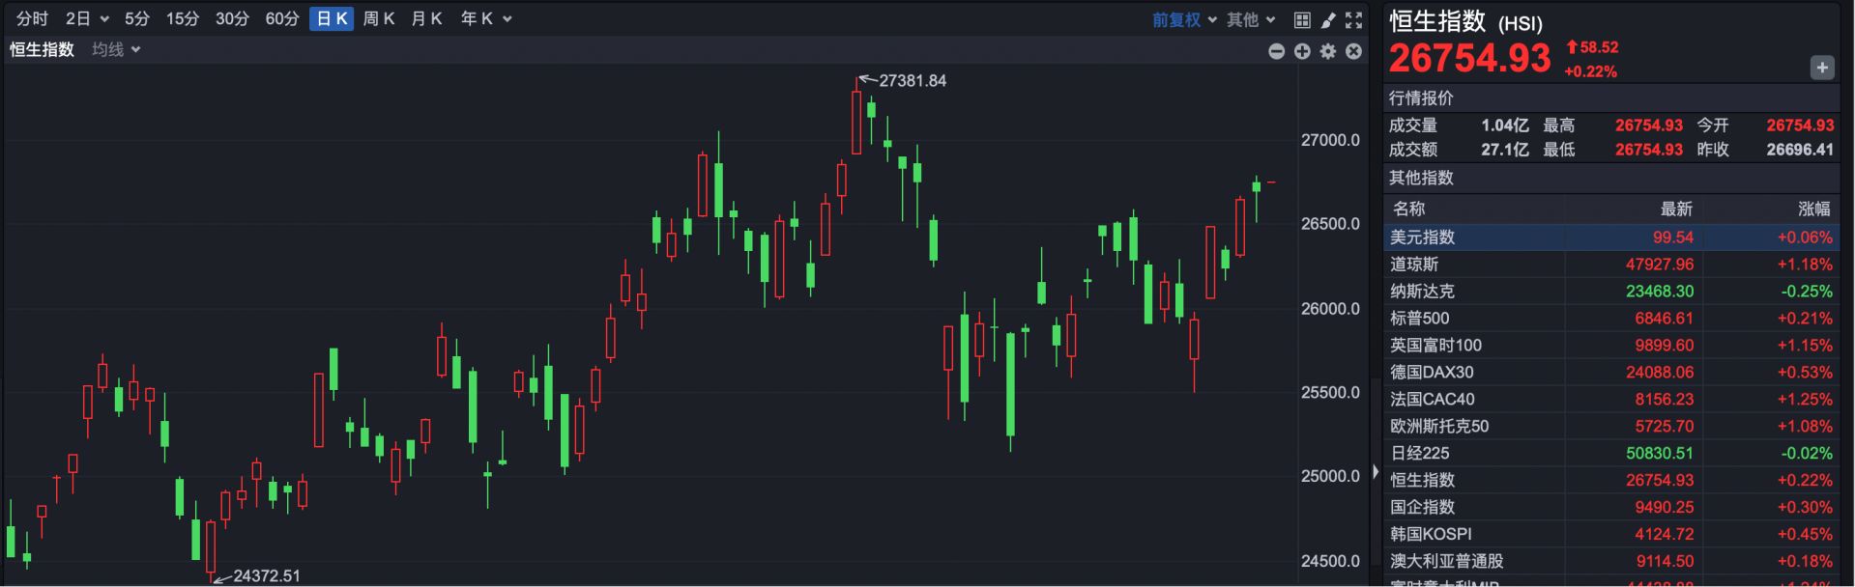Expand the 其他 dropdown menu
The image size is (1855, 587).
click(1251, 19)
